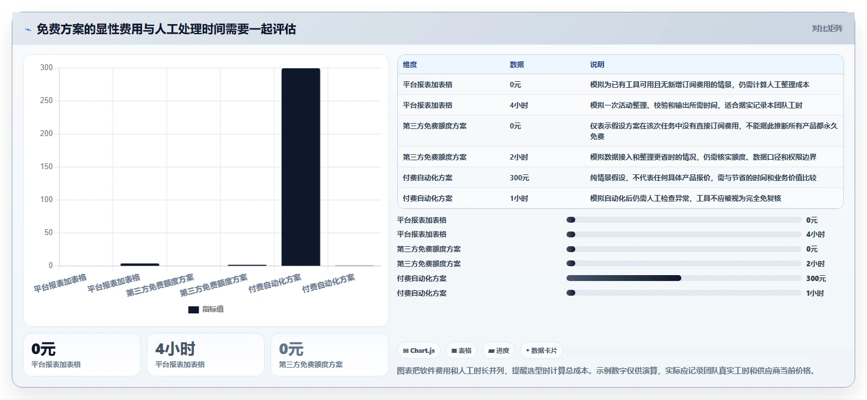The height and width of the screenshot is (400, 867).
Task: Open the 0元 平台报表加表格 data card
Action: point(82,355)
